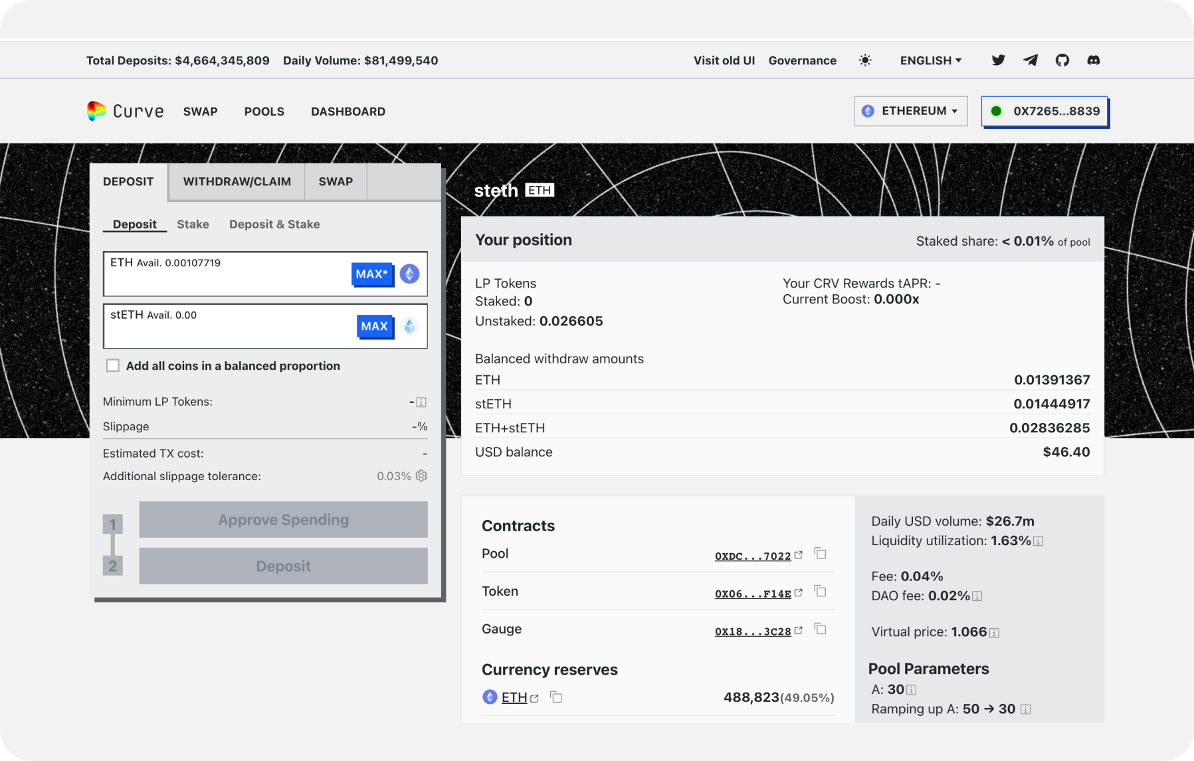Show DAO fee info icon
The image size is (1194, 761).
(977, 596)
